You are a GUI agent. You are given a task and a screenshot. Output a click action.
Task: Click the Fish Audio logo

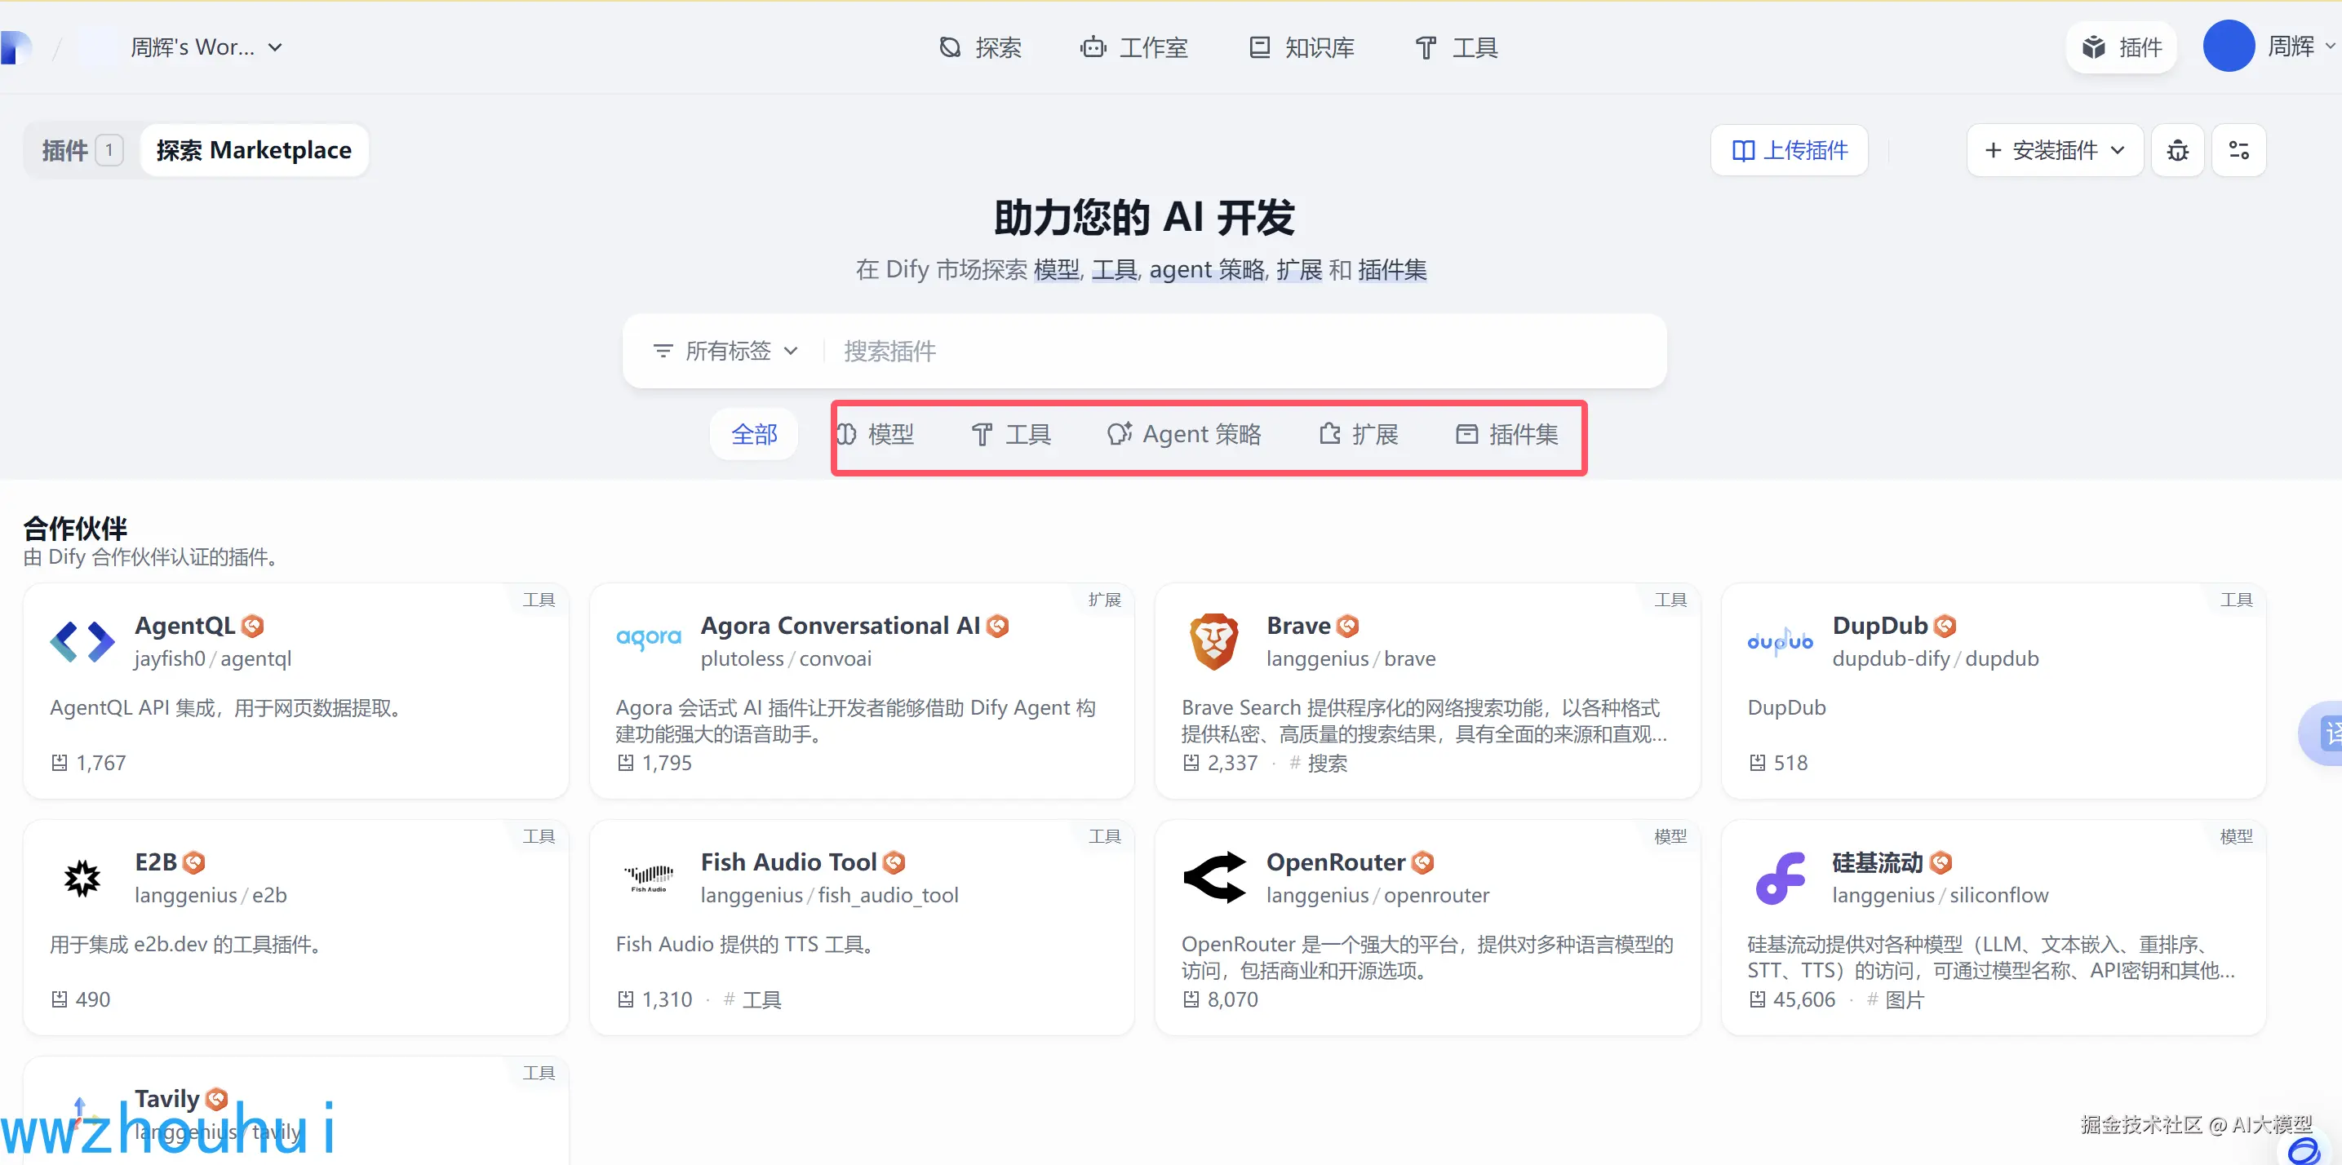tap(648, 878)
